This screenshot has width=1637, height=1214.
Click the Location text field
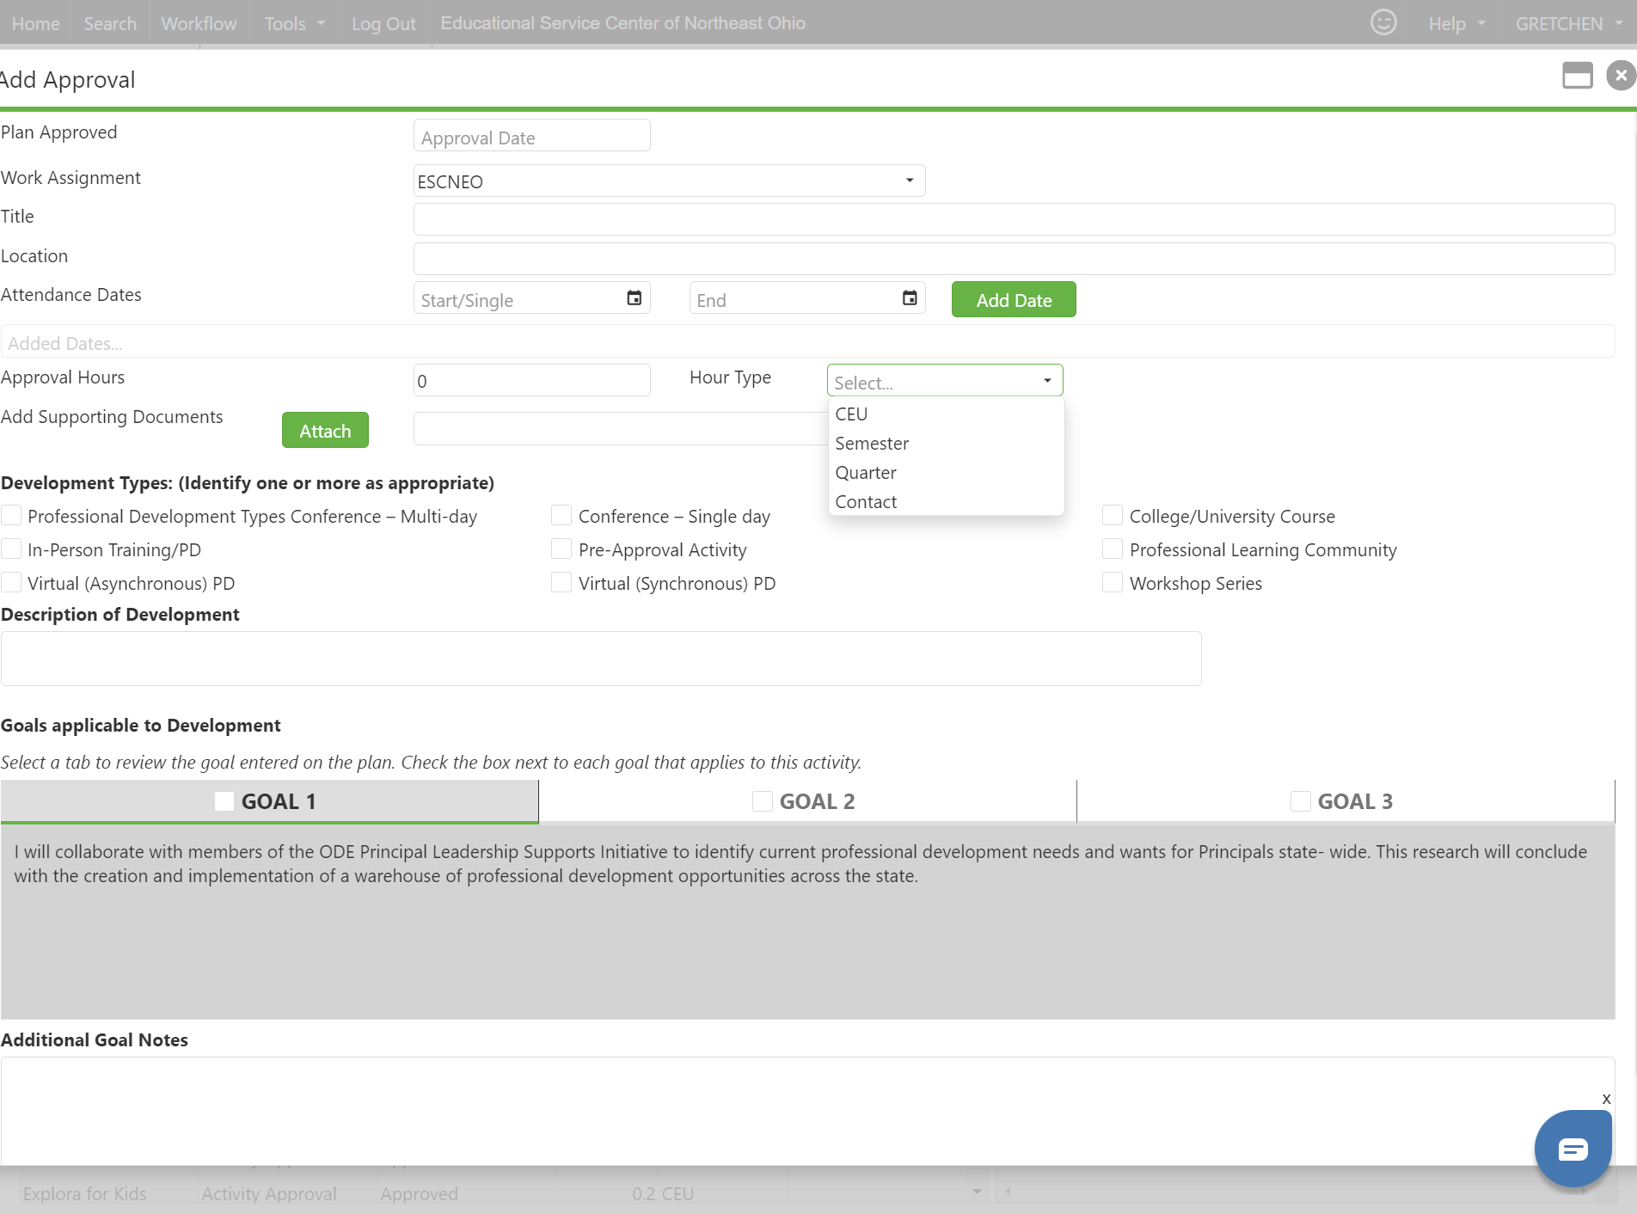(1014, 259)
